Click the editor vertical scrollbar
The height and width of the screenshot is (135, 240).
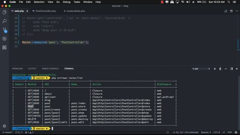click(238, 40)
